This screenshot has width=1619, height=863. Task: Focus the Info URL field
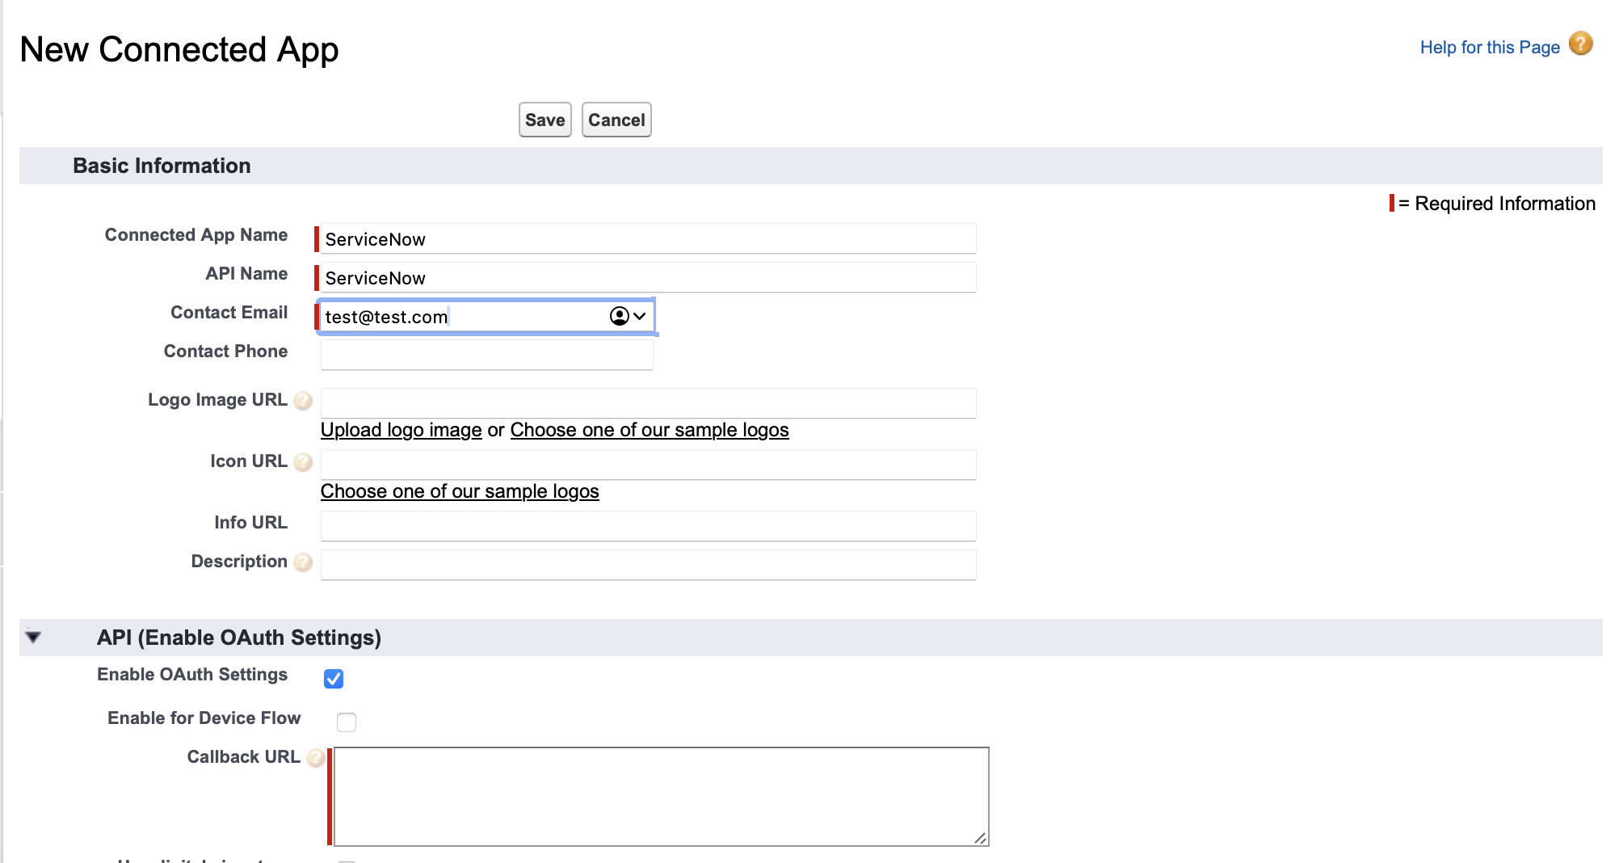click(646, 525)
